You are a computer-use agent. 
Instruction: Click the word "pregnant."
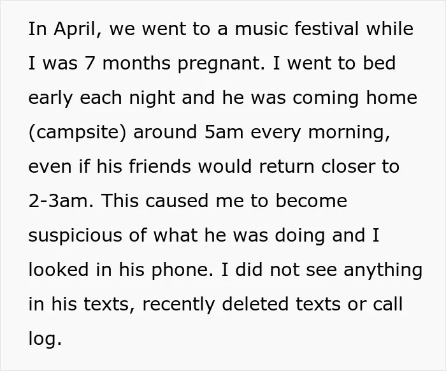tap(221, 64)
